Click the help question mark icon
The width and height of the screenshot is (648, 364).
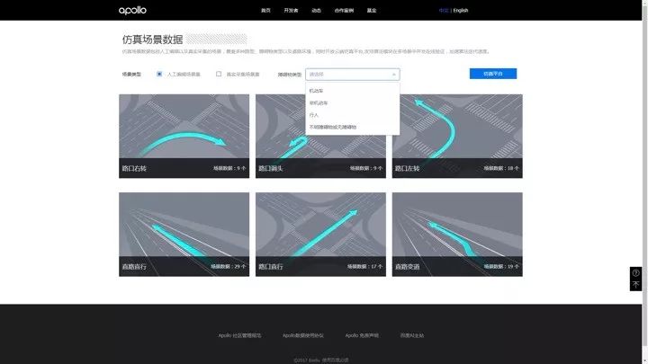(x=635, y=273)
